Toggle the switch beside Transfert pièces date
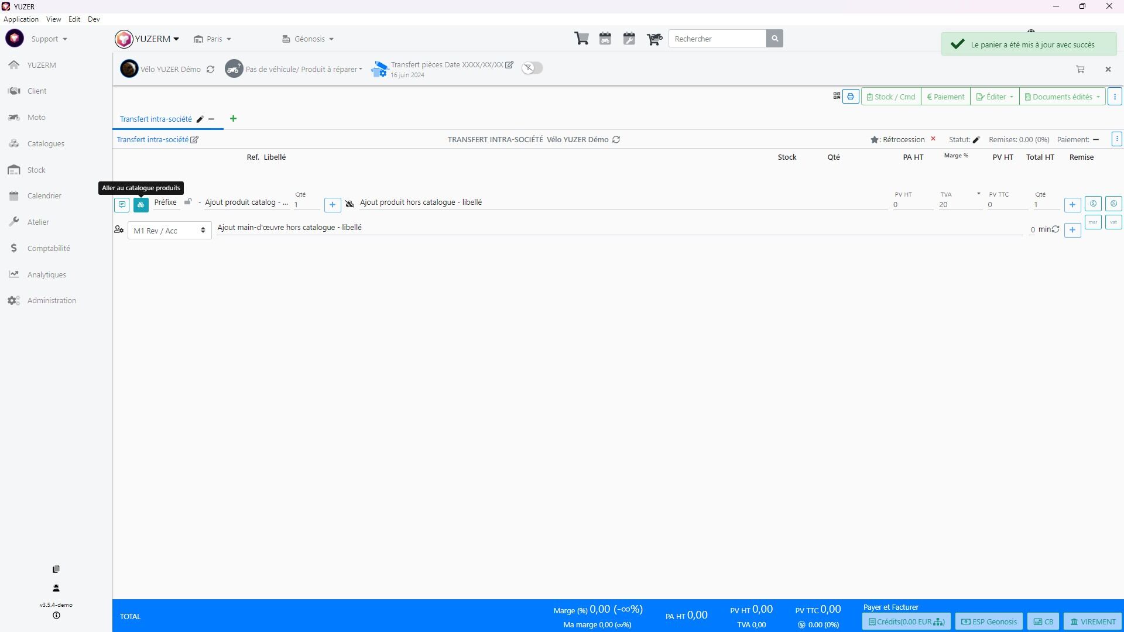Screen dimensions: 1124x632 [x=532, y=68]
